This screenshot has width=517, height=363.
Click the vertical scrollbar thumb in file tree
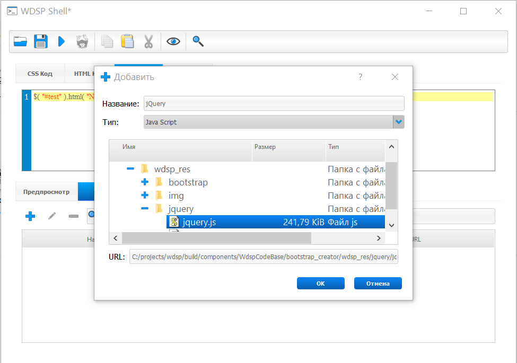tap(391, 185)
